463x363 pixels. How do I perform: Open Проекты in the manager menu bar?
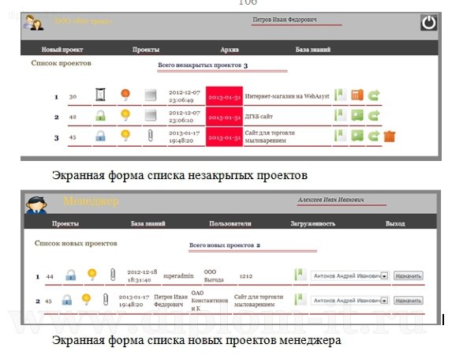[65, 223]
